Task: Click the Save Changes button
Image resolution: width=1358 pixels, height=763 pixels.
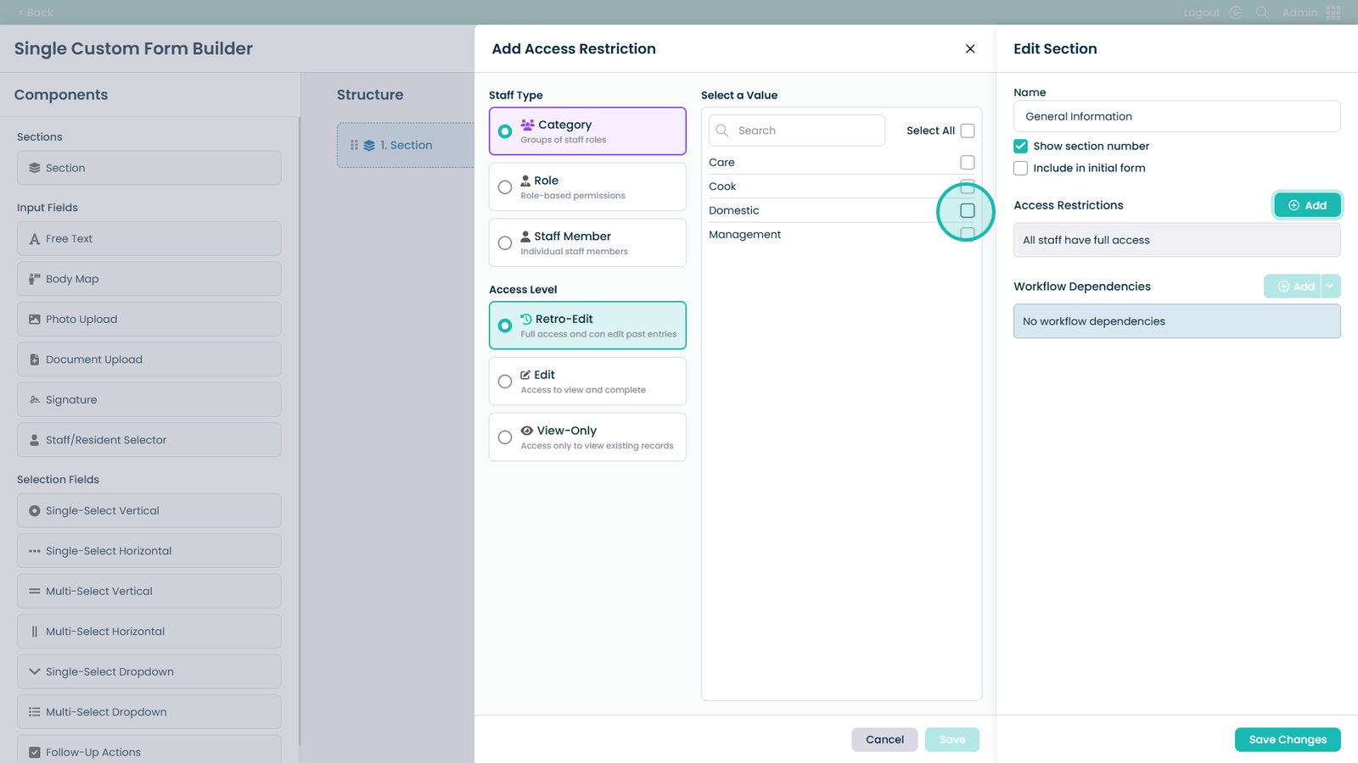Action: click(1287, 739)
